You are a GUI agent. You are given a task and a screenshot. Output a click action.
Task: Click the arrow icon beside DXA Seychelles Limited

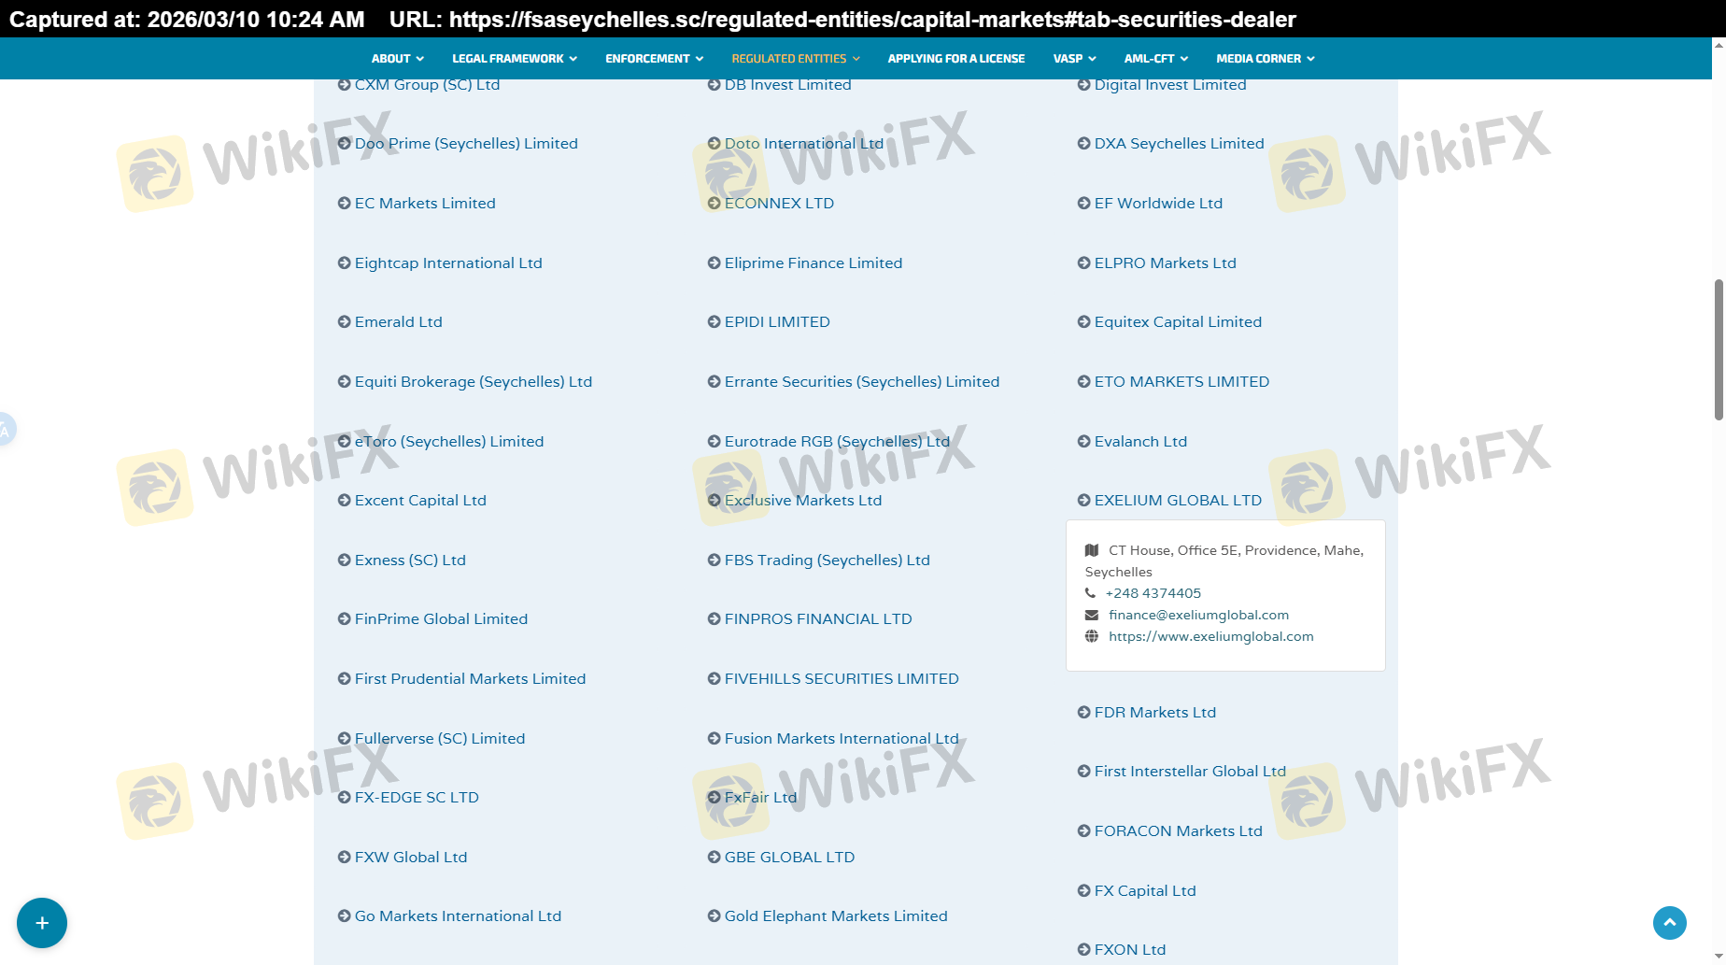click(x=1083, y=144)
